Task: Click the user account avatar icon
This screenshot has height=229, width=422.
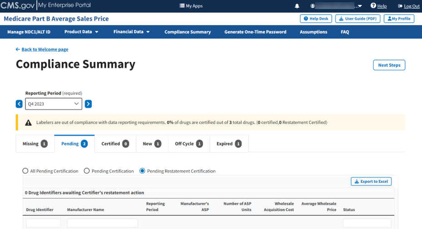Action: pos(313,6)
